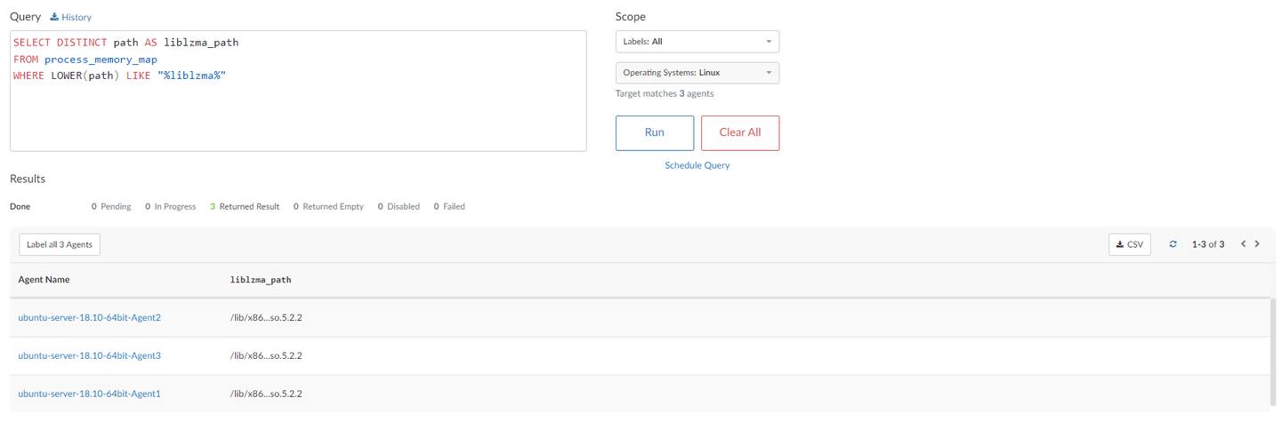
Task: Refresh the results table
Action: (1172, 244)
